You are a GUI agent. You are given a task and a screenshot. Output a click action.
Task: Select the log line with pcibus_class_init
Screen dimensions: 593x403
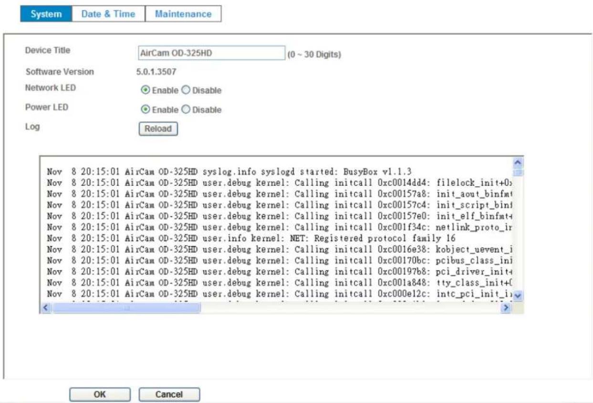280,260
